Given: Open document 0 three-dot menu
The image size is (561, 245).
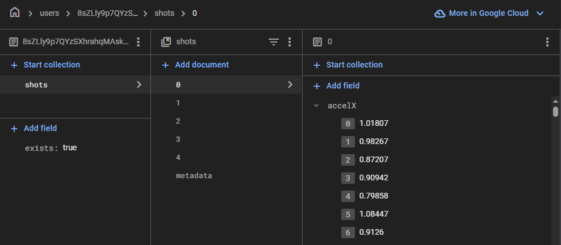Looking at the screenshot, I should [547, 42].
